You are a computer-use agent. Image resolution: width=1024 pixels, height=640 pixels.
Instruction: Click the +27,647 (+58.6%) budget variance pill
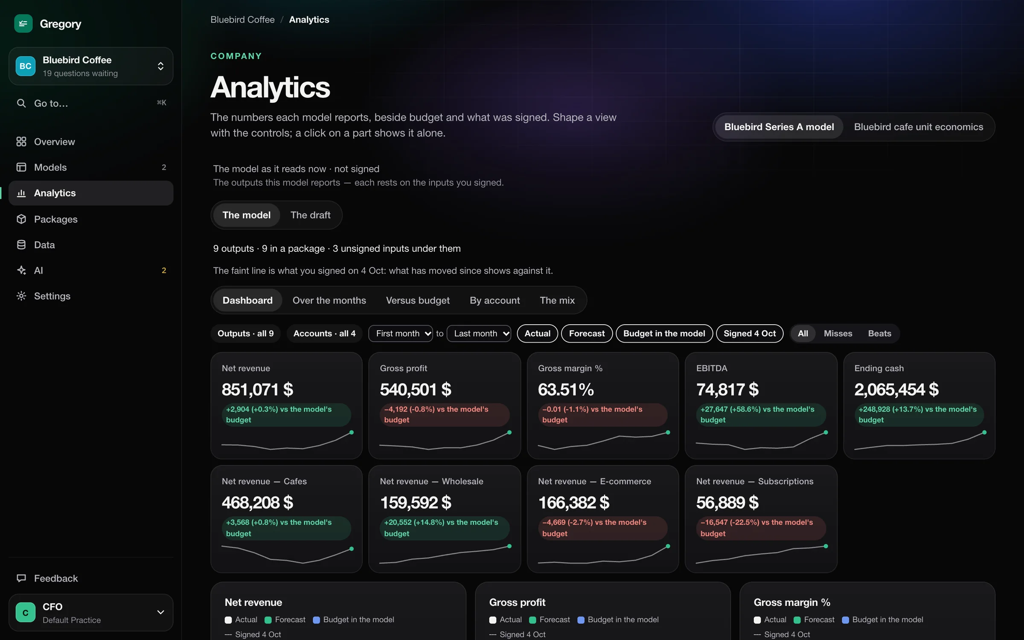(761, 415)
